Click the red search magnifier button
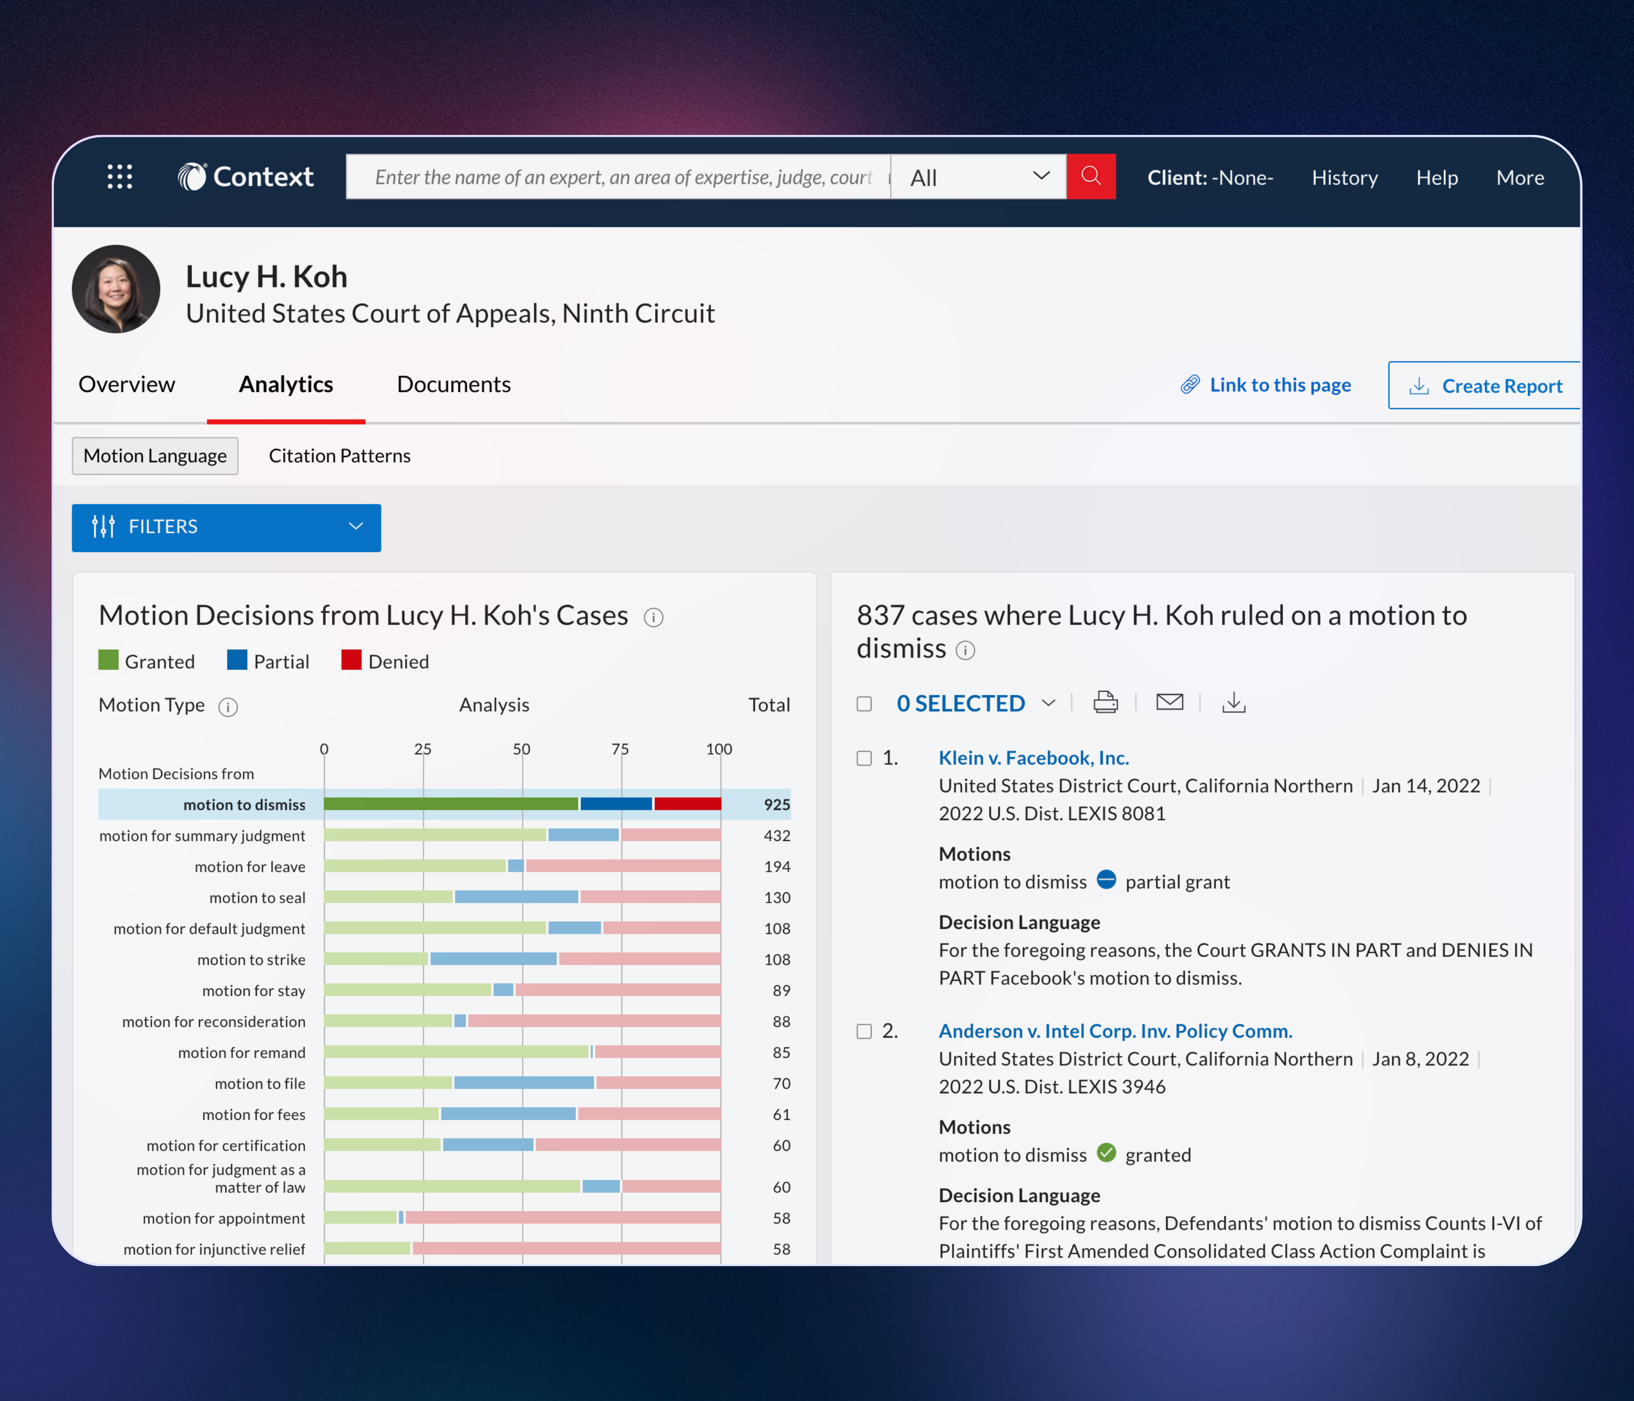Viewport: 1634px width, 1401px height. tap(1091, 177)
